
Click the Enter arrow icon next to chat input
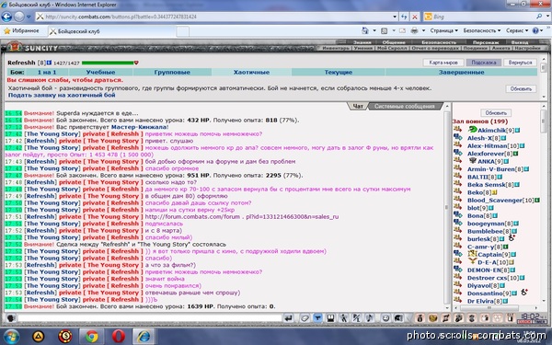tap(288, 318)
